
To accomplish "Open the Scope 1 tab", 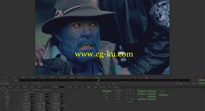I will tap(24, 77).
